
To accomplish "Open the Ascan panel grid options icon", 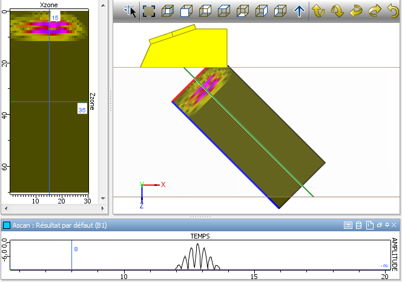I will 348,225.
